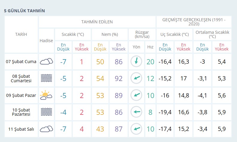237x142 pixels.
Task: Click the partly sunny icon for 09 Şubat Pazar
Action: coord(46,95)
